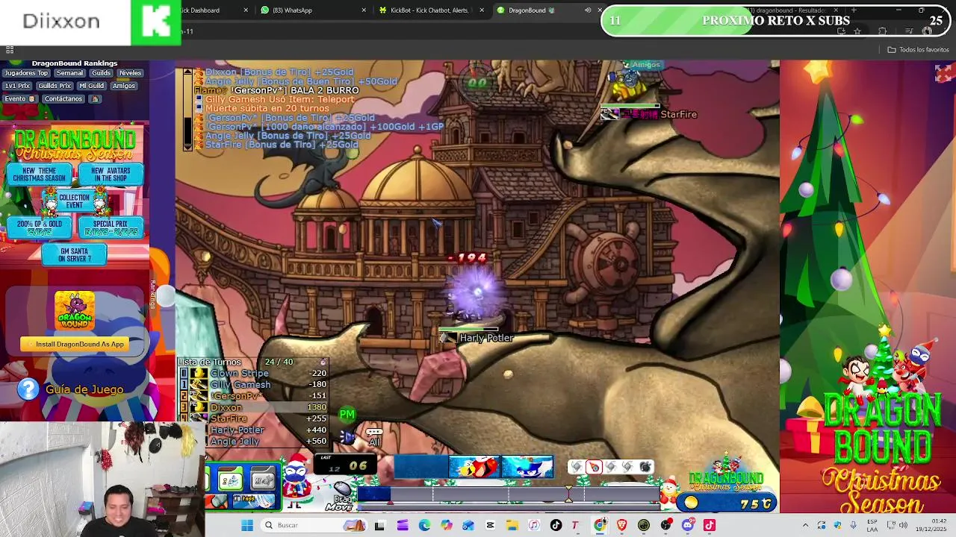Open the Evento ranking
956x537 pixels.
(x=19, y=98)
